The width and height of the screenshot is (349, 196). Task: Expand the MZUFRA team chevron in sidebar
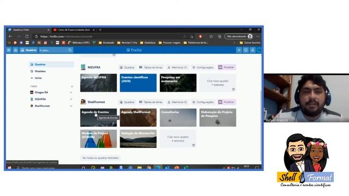[71, 99]
